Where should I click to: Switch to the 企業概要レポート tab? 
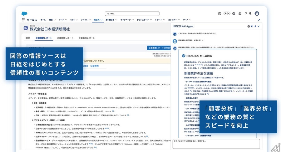[x=44, y=38]
